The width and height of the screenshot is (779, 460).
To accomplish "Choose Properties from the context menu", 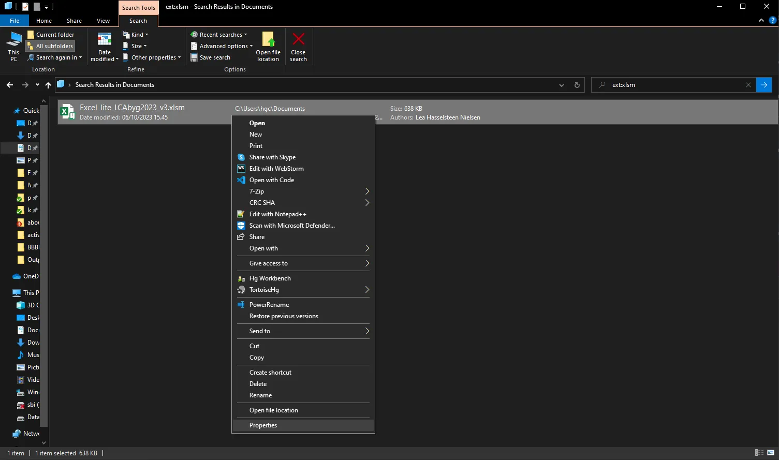I will (303, 425).
